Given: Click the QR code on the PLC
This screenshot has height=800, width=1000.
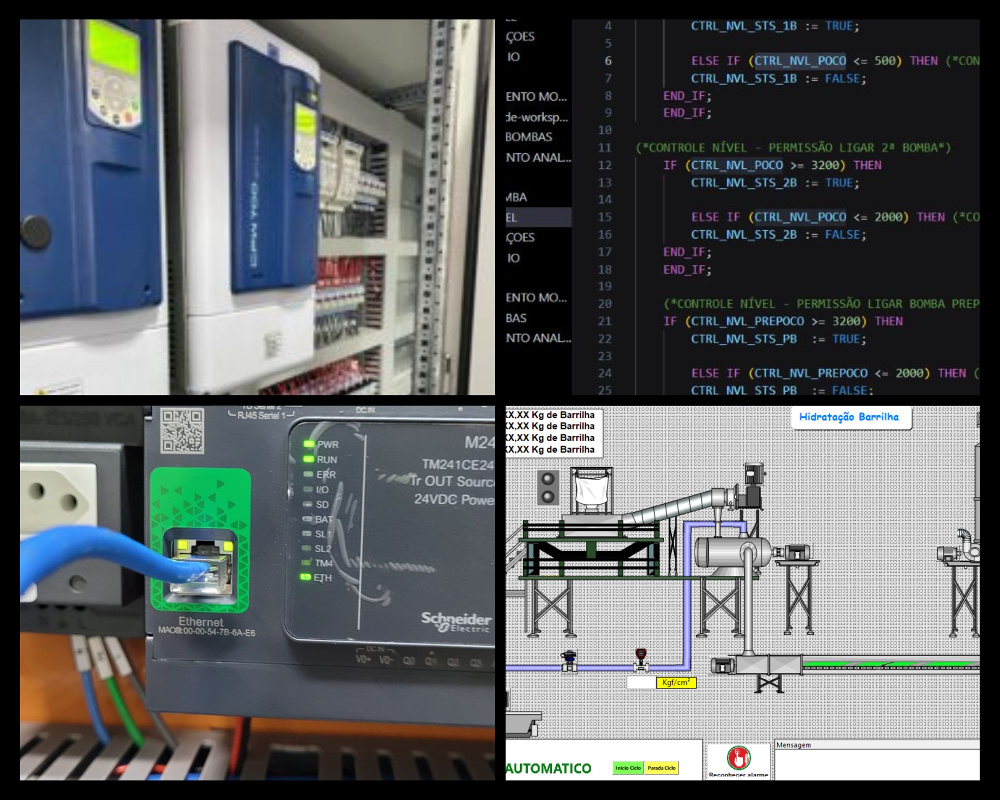Looking at the screenshot, I should 182,430.
